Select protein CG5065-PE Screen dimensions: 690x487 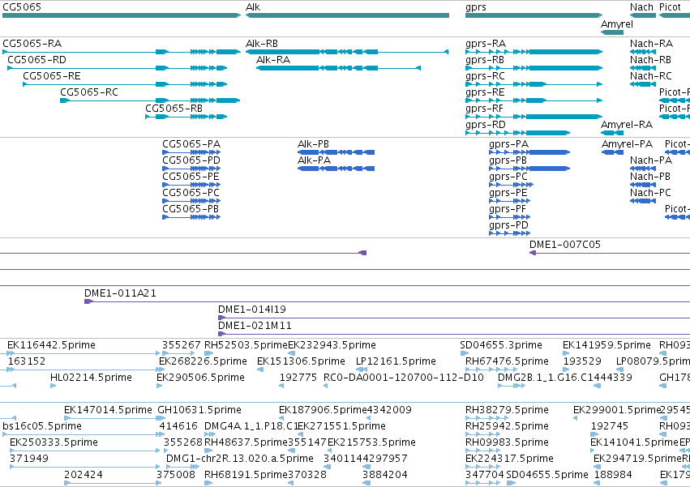pyautogui.click(x=191, y=185)
